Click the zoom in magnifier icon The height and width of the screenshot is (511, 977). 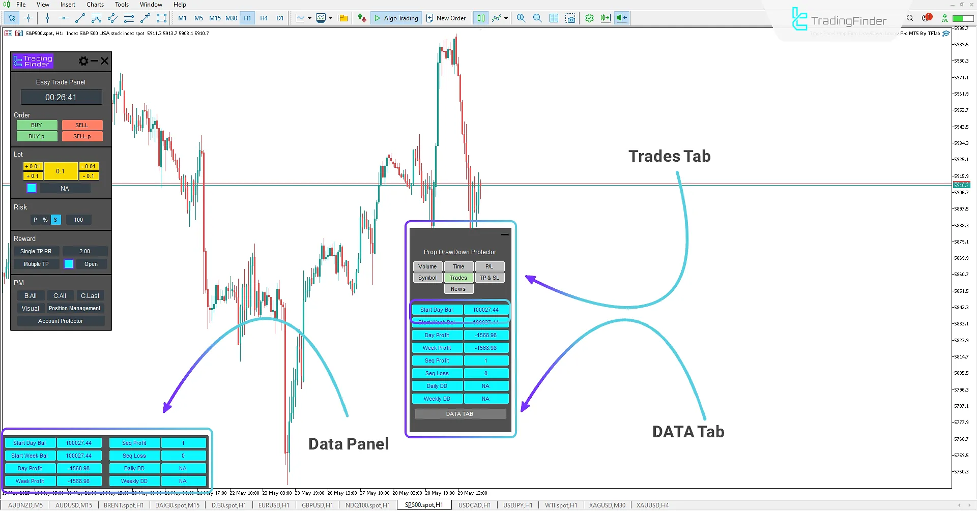pos(521,18)
